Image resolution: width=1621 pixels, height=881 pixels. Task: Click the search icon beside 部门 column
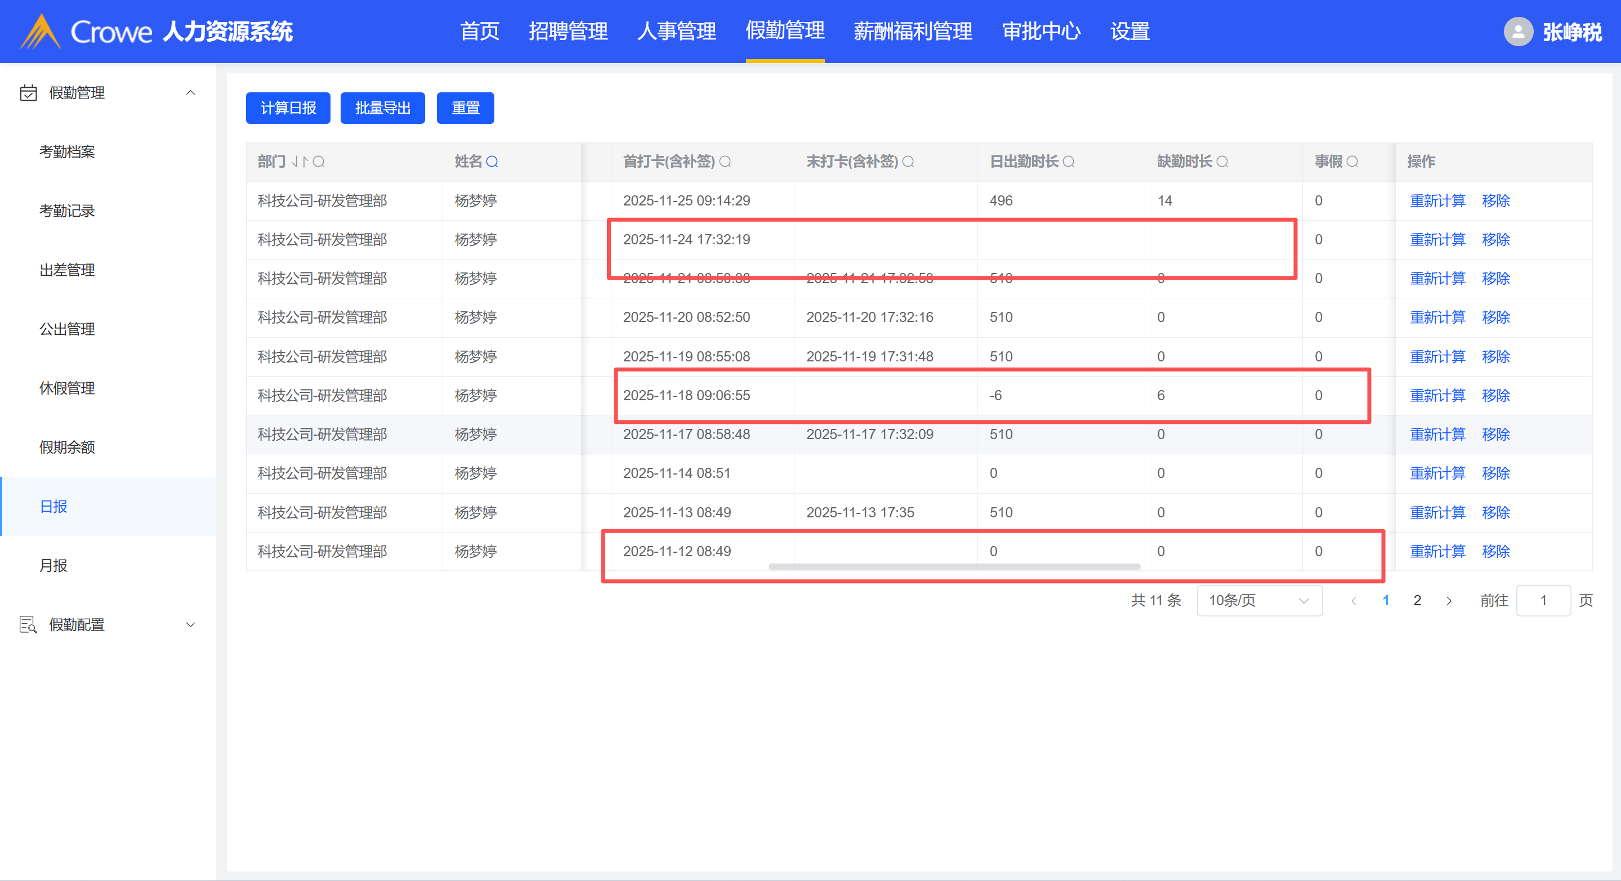tap(319, 162)
